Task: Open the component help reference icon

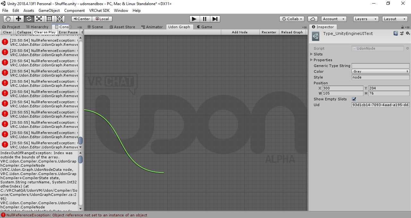Action: (396, 33)
